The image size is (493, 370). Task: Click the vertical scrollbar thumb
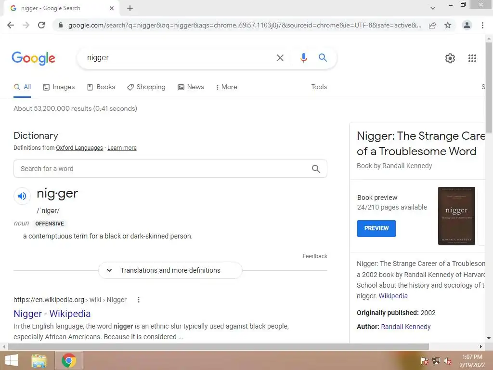click(x=489, y=88)
